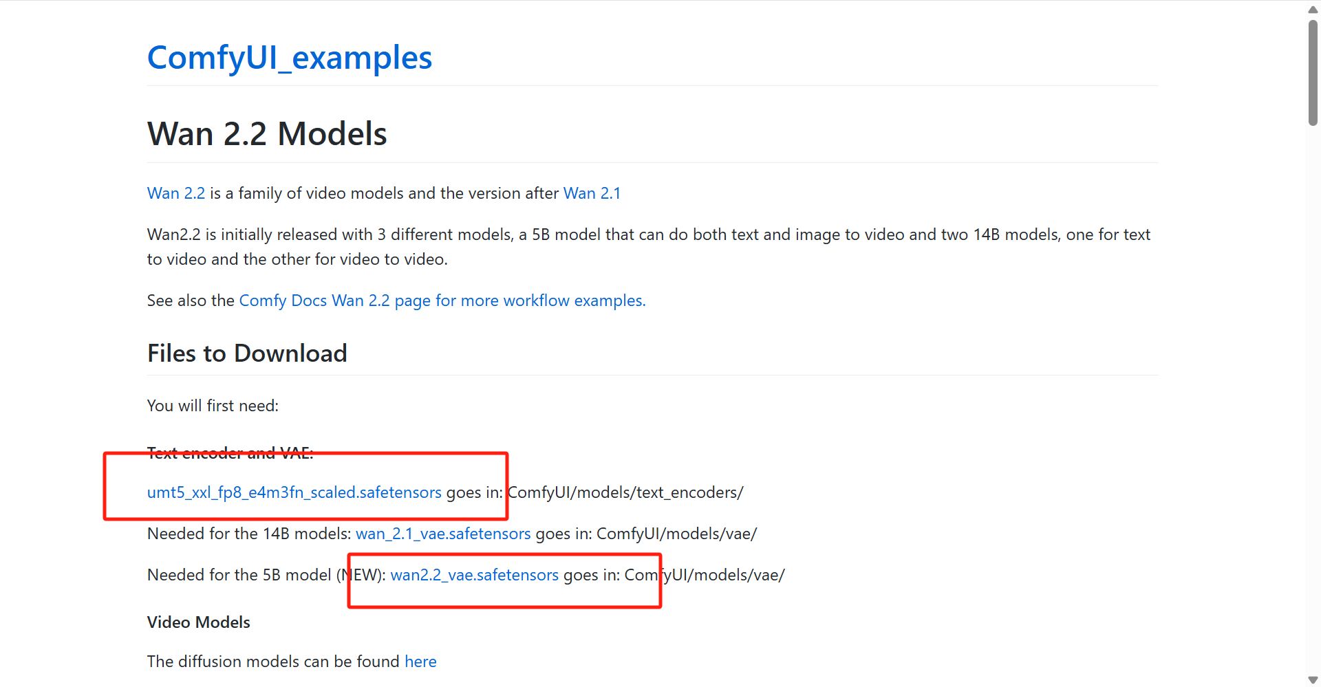Click the "Files to Download" heading
The width and height of the screenshot is (1321, 687).
(x=247, y=353)
